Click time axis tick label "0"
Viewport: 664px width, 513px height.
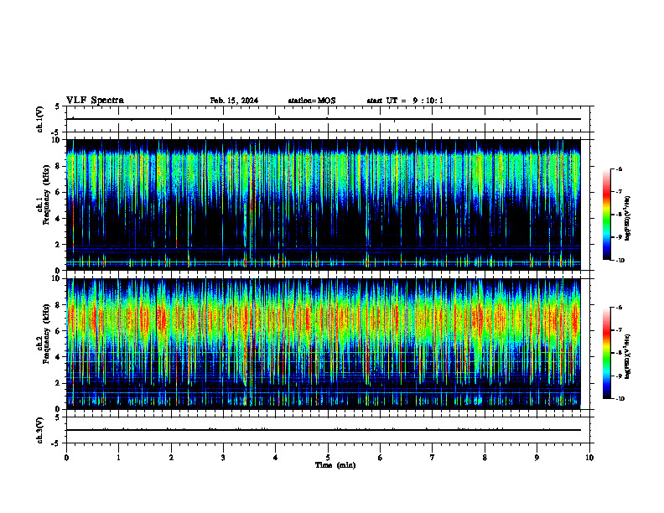(66, 458)
